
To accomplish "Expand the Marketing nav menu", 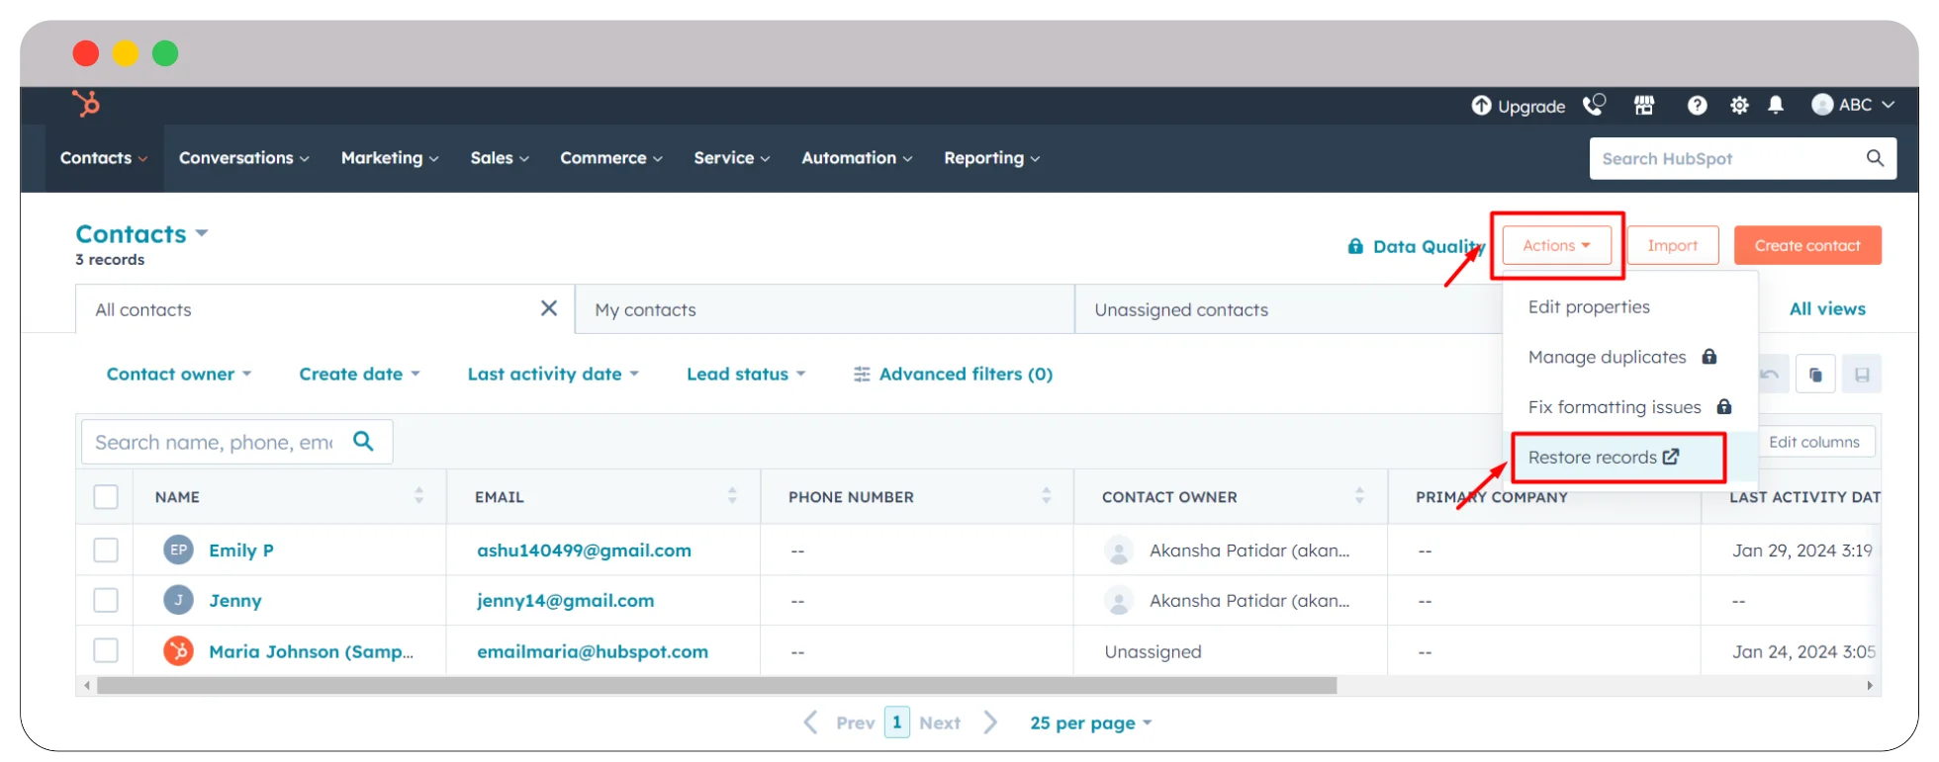I will pos(390,158).
